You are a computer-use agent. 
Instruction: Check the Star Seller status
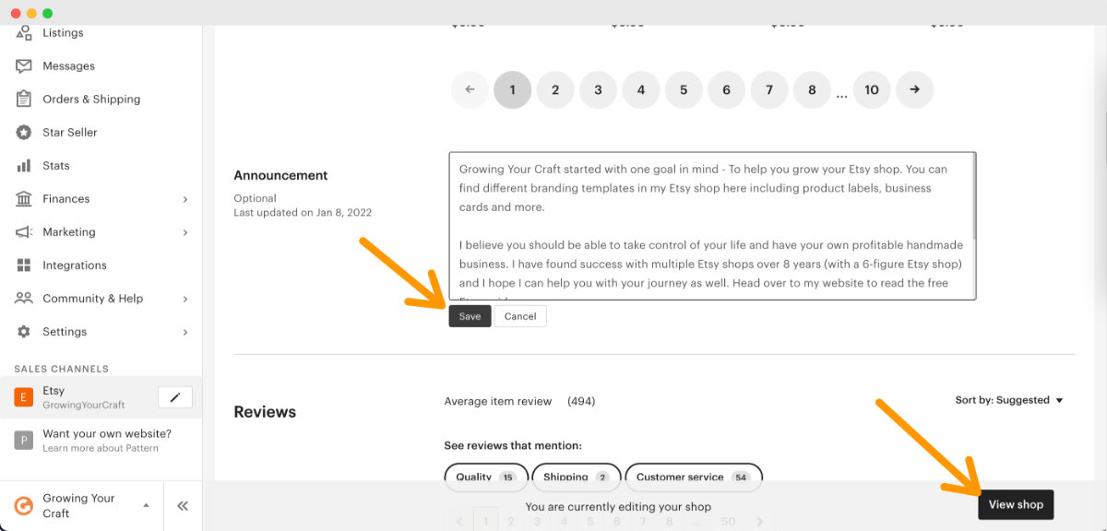[x=68, y=132]
